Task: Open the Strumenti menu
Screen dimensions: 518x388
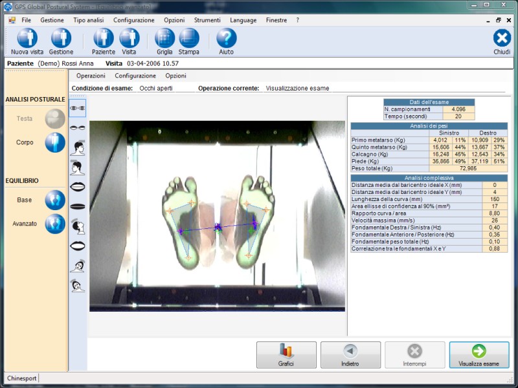Action: tap(207, 20)
